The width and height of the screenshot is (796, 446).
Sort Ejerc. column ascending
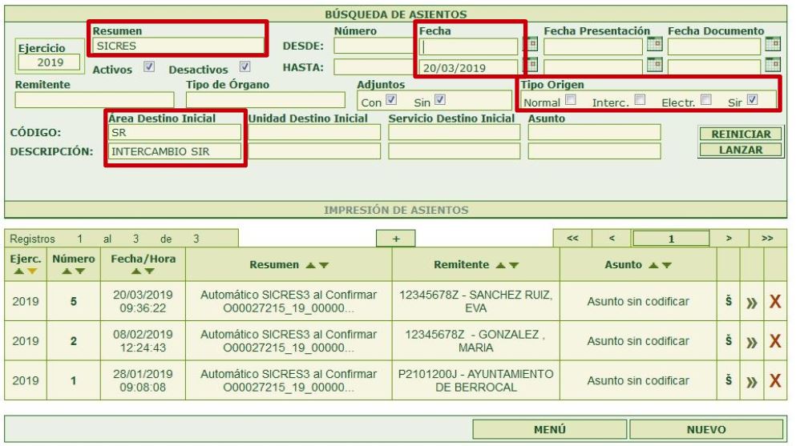(19, 271)
